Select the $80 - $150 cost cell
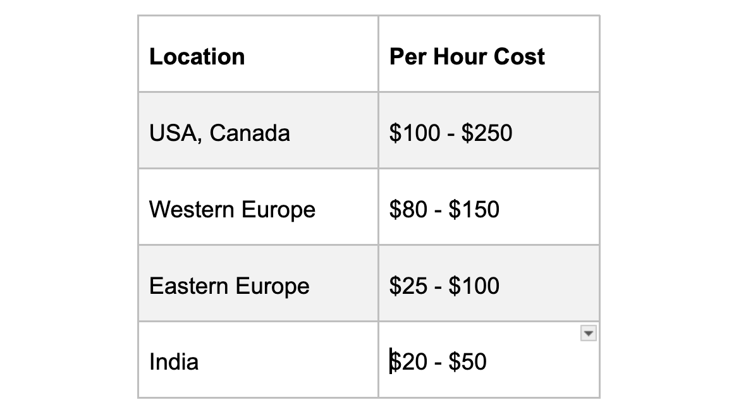This screenshot has height=412, width=741. pyautogui.click(x=489, y=207)
